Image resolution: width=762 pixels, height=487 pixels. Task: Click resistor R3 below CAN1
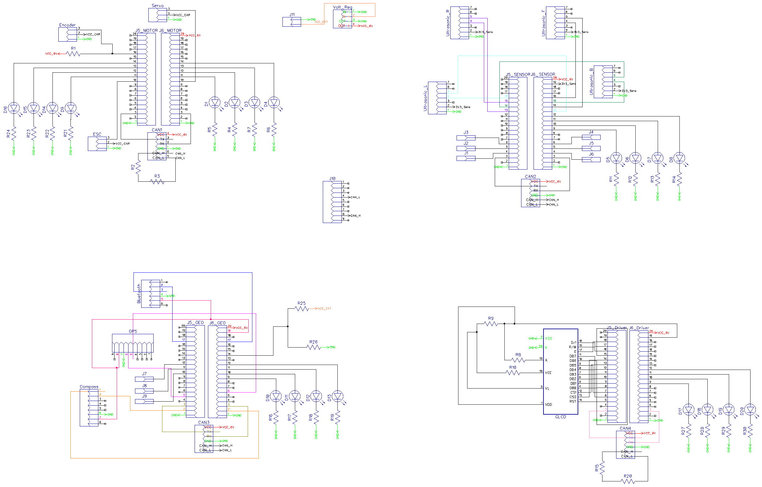(x=157, y=182)
